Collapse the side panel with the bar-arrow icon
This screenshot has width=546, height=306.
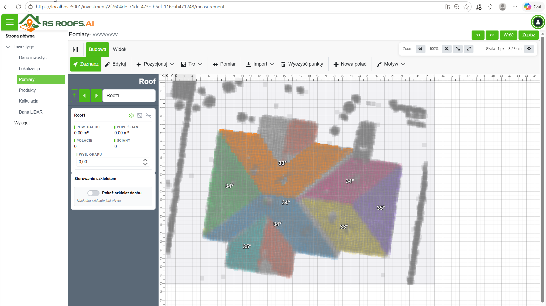[75, 50]
